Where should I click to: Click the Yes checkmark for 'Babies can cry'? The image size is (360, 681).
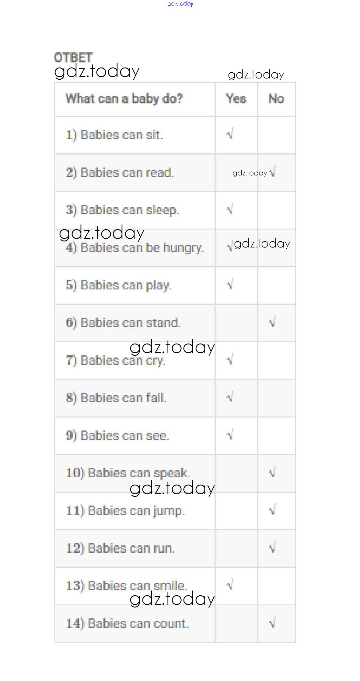230,360
